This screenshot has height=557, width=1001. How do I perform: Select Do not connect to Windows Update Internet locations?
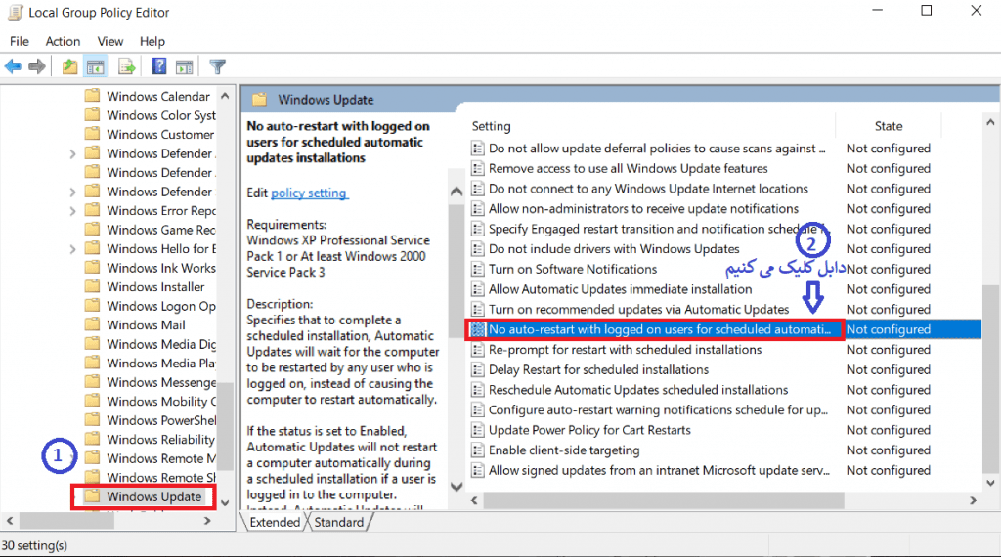click(648, 189)
